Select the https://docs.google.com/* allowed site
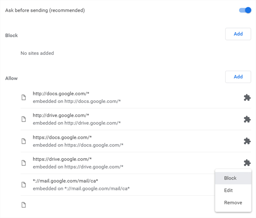The height and width of the screenshot is (218, 256). tap(136, 141)
